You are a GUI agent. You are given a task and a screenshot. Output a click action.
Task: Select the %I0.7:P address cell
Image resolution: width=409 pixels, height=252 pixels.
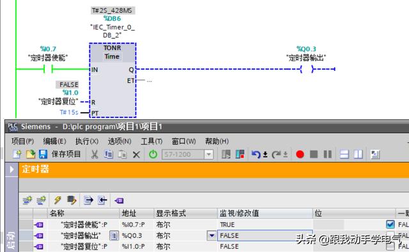point(137,225)
